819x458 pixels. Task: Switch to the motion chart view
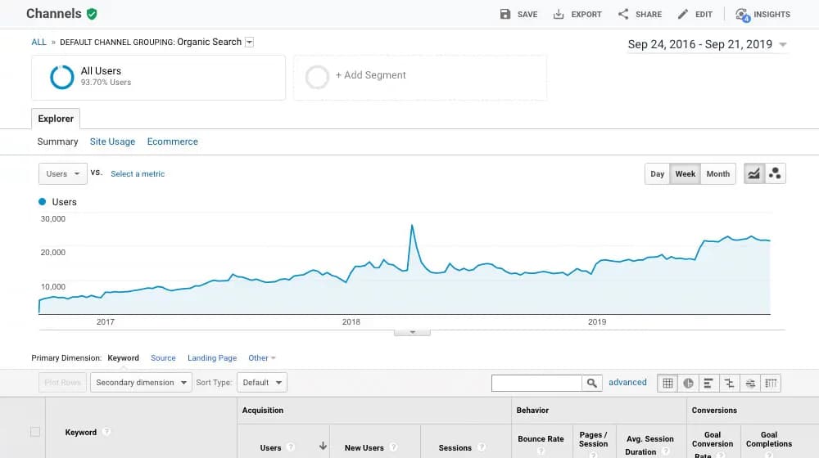pos(775,173)
